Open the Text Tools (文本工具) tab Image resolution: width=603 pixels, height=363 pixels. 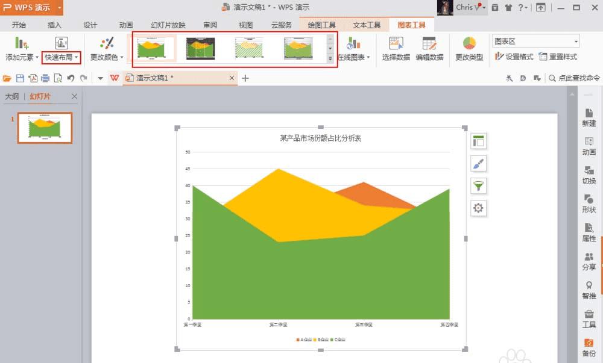pos(367,25)
